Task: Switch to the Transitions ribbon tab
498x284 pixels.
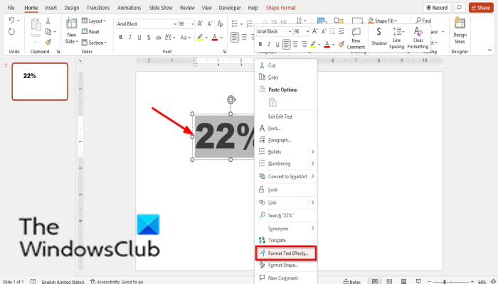Action: click(x=98, y=8)
